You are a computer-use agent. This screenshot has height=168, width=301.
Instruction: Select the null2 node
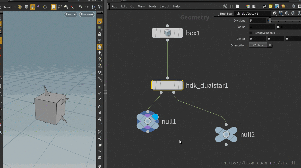tap(226, 135)
